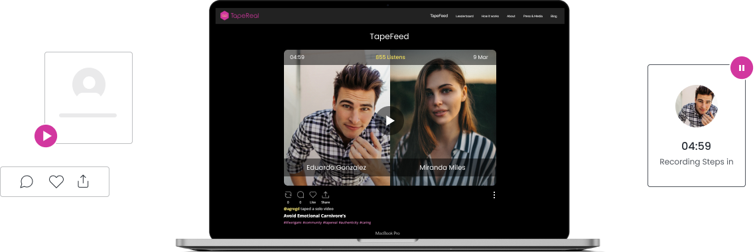This screenshot has height=252, width=755.
Task: Click the retape icon under the video
Action: pos(288,195)
